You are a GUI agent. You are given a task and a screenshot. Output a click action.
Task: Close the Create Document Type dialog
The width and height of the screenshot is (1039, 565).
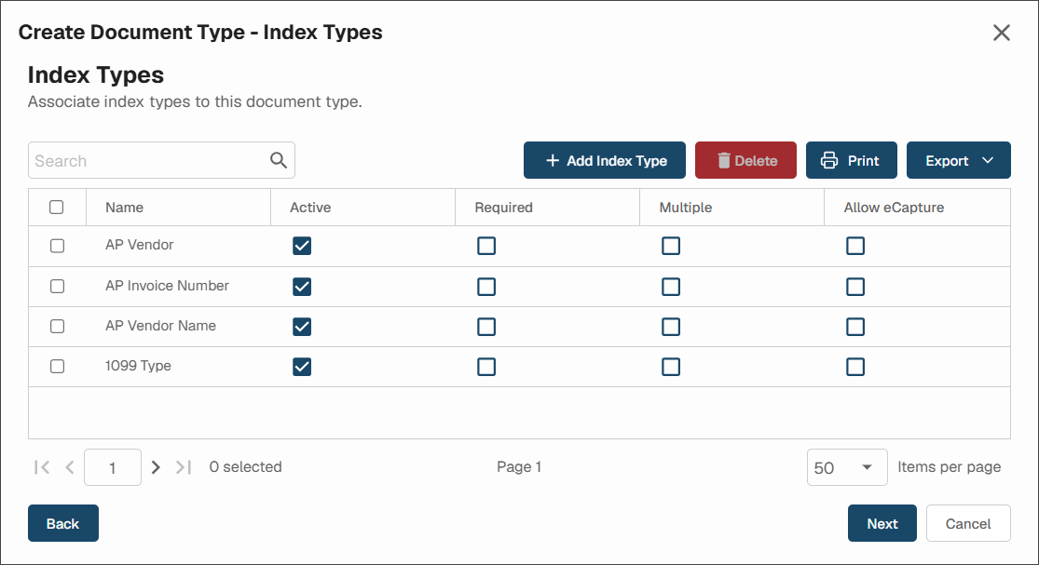[1001, 33]
